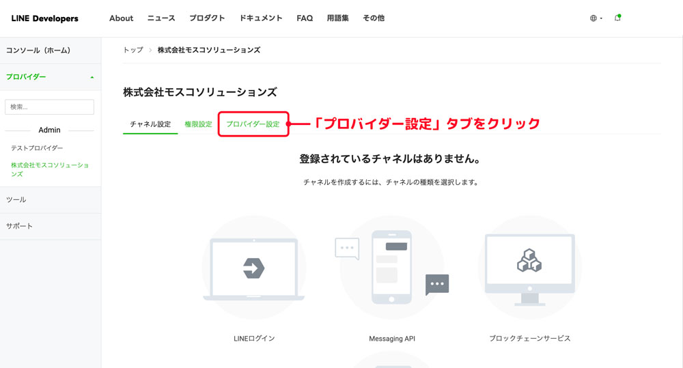Click the ブロックチェーンサービス label
Screen dimensions: 683x368
pyautogui.click(x=530, y=339)
